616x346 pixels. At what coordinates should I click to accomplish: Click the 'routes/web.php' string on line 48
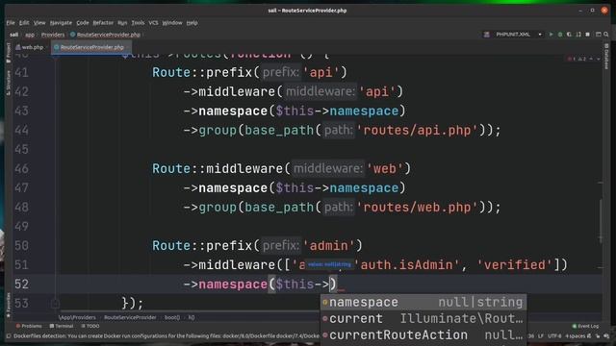pyautogui.click(x=417, y=208)
